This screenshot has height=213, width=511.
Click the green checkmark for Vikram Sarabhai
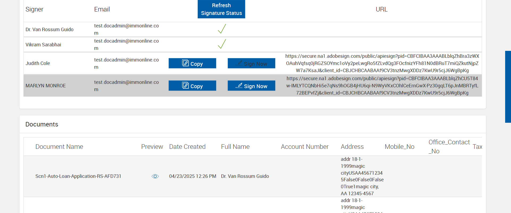222,44
